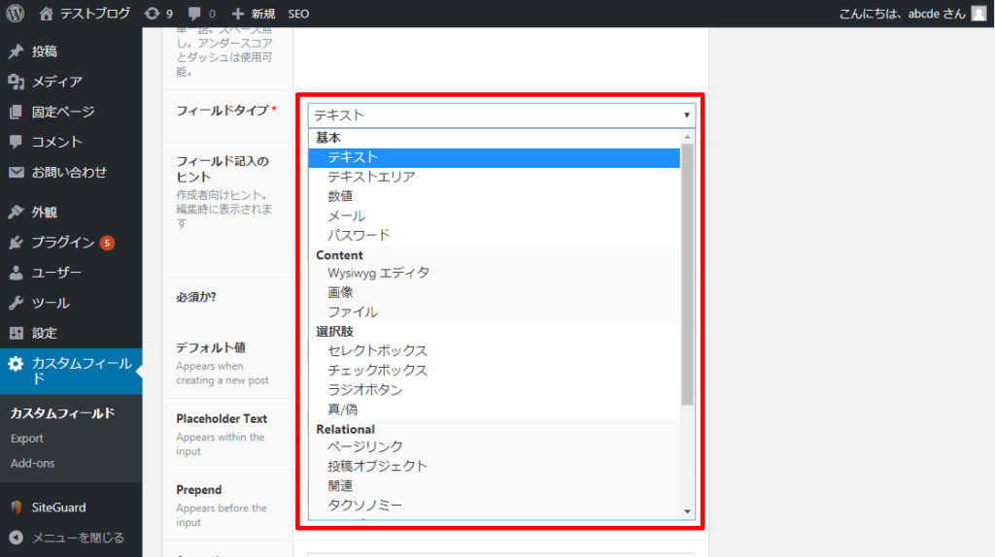This screenshot has width=995, height=557.
Task: Click the Add-ons submenu link
Action: tap(32, 463)
